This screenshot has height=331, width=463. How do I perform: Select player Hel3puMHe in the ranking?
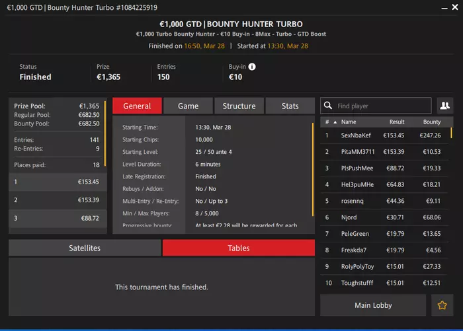click(384, 185)
